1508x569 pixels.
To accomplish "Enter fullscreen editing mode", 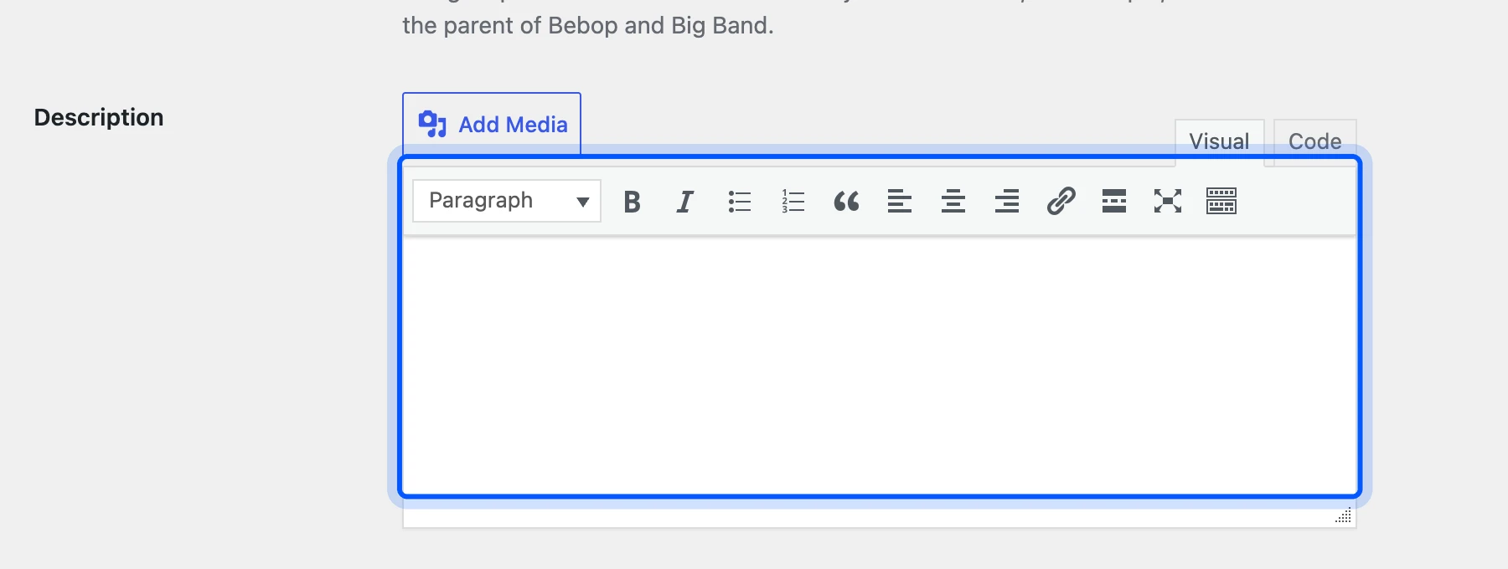I will coord(1168,201).
